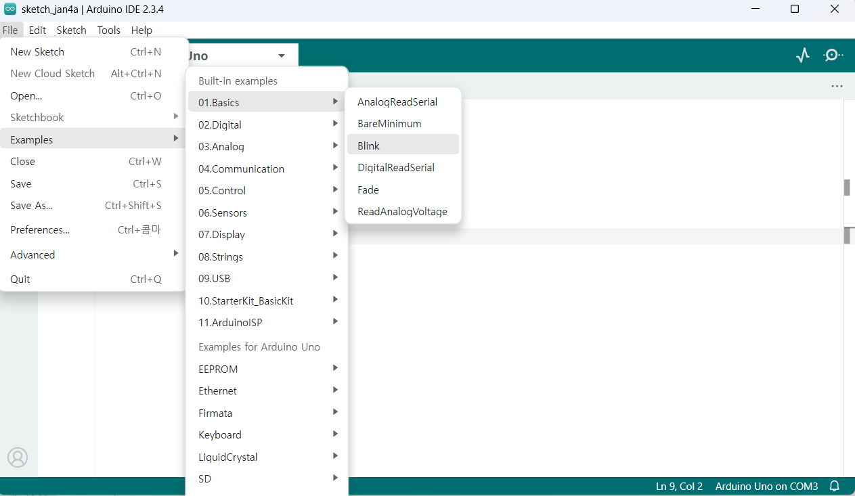
Task: Open Preferences... from File menu
Action: click(93, 229)
